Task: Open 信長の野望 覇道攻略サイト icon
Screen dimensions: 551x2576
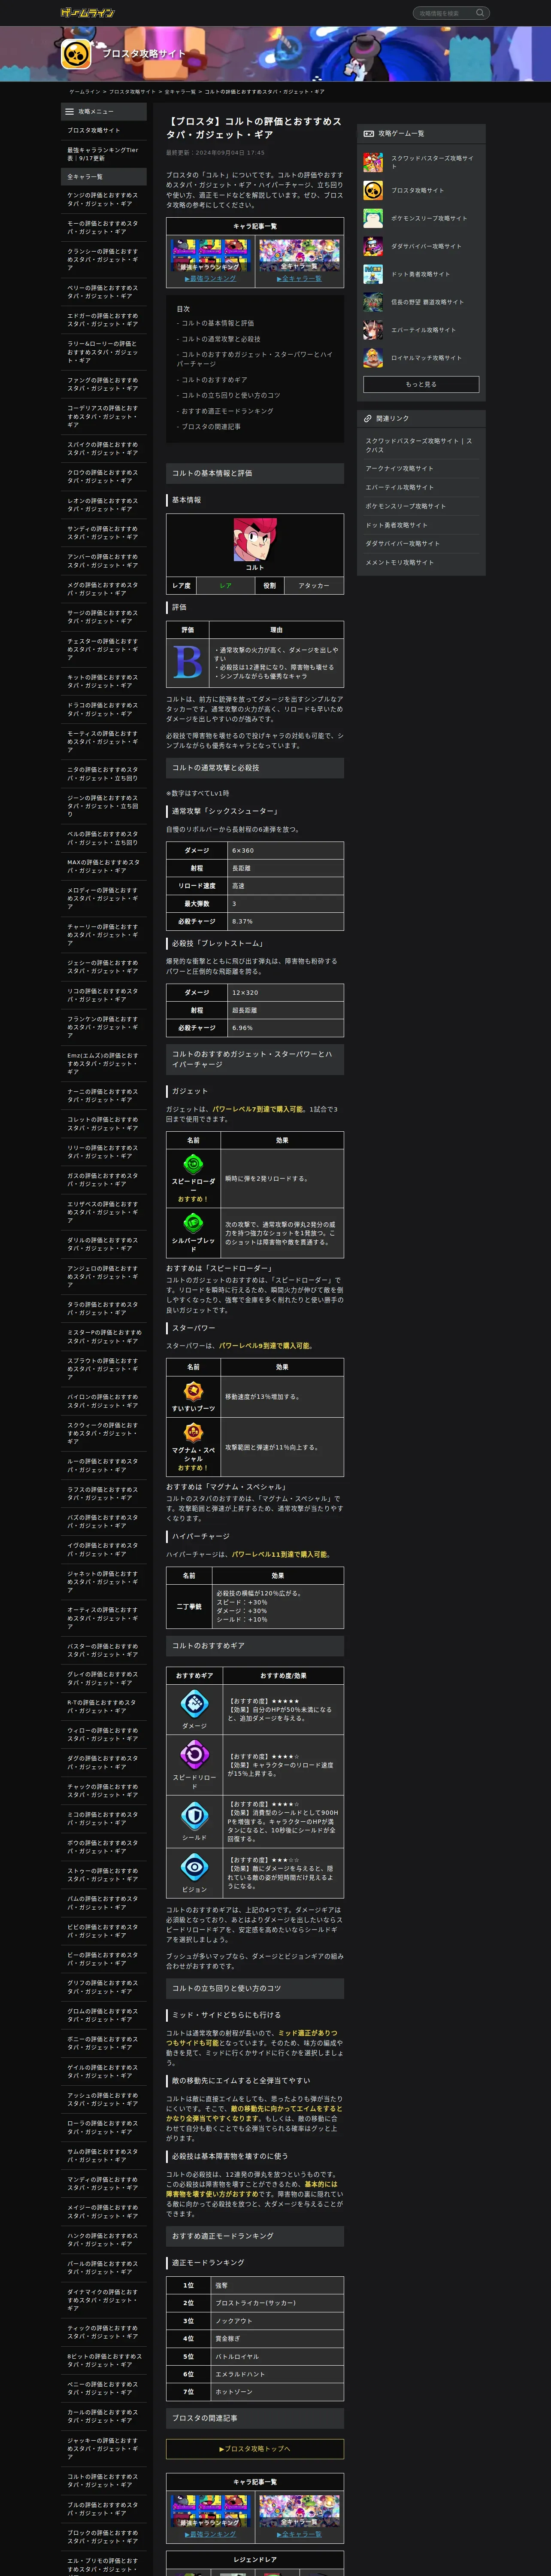Action: pyautogui.click(x=373, y=302)
